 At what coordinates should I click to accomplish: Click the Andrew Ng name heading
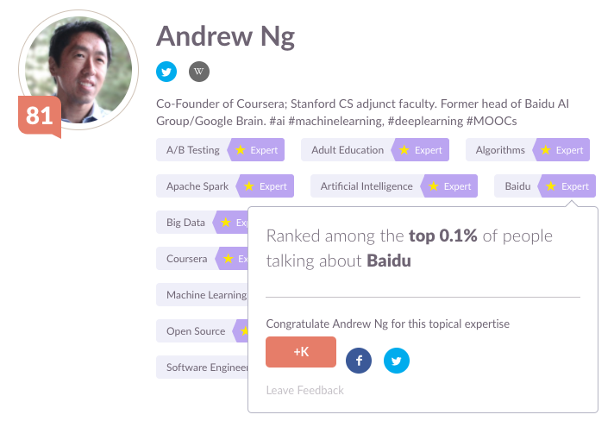click(225, 36)
